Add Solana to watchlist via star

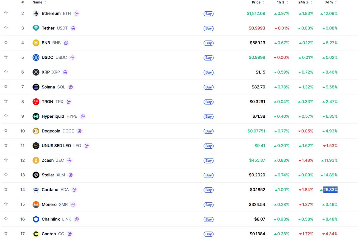point(6,86)
